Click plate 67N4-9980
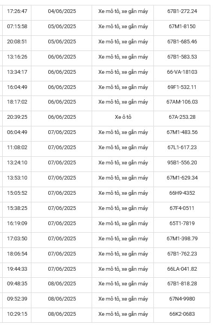The width and height of the screenshot is (213, 325). click(x=182, y=298)
